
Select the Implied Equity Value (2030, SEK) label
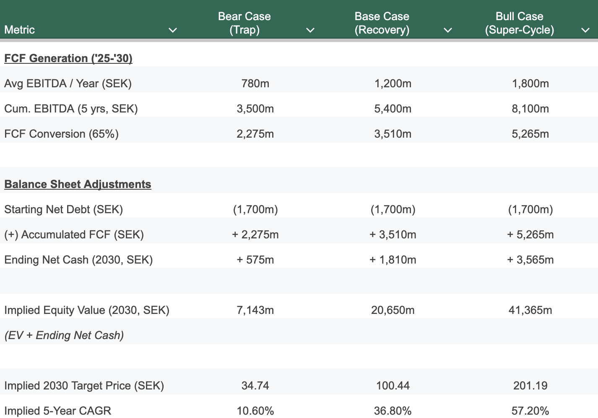coord(87,310)
